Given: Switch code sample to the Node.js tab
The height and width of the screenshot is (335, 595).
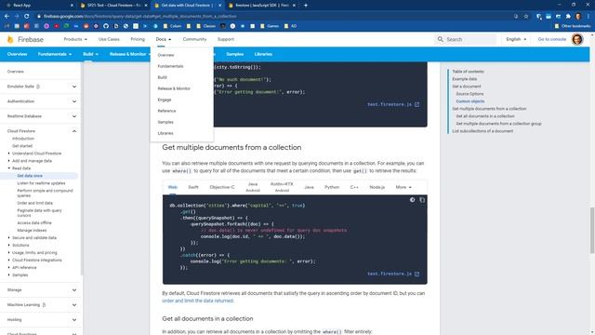Looking at the screenshot, I should (x=377, y=187).
